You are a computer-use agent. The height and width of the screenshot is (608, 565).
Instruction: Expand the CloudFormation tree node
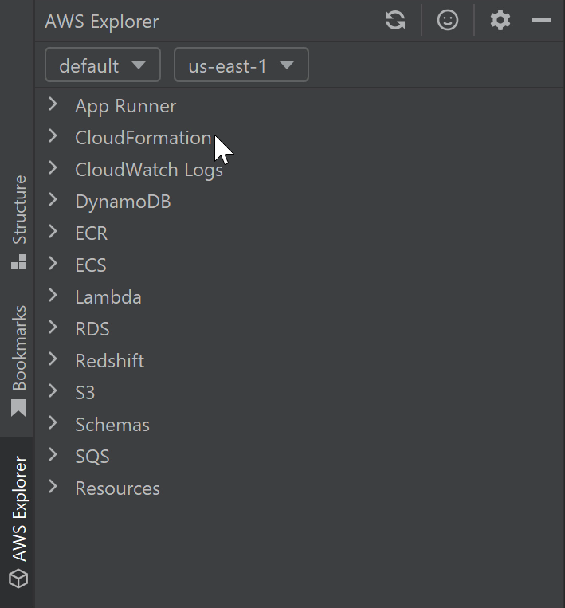(53, 136)
